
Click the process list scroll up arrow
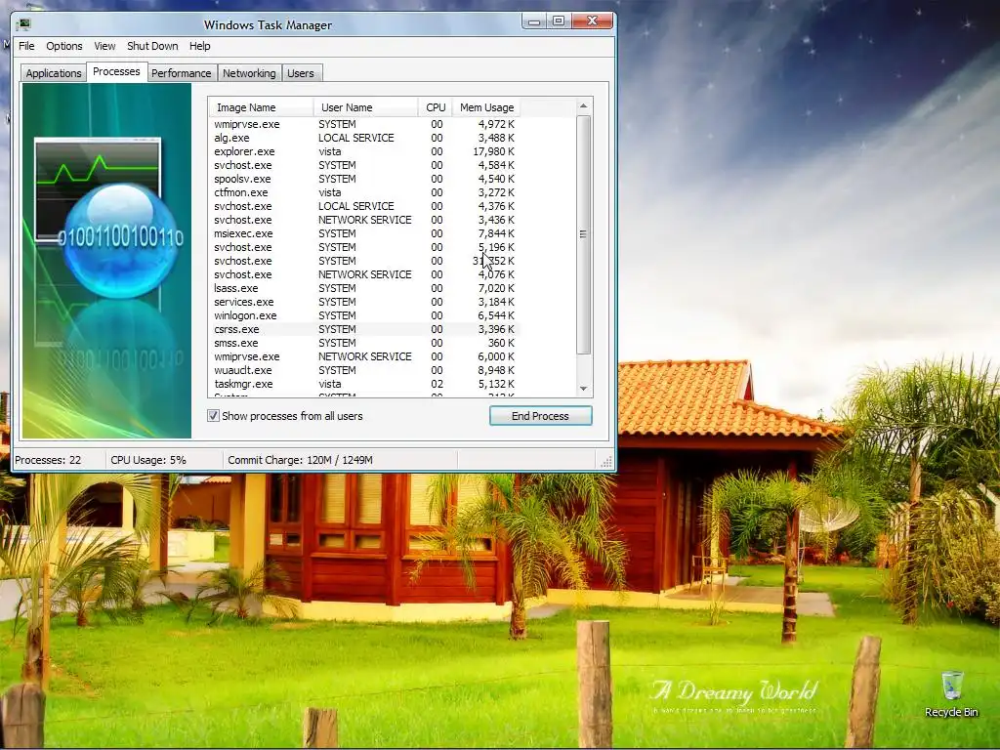tap(583, 105)
